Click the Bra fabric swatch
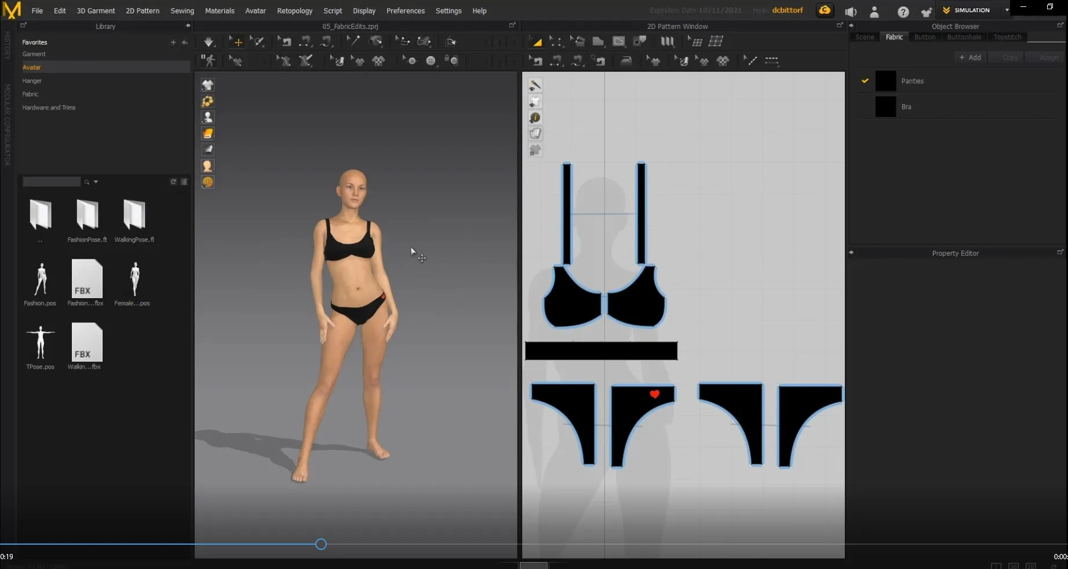This screenshot has width=1068, height=569. click(885, 107)
